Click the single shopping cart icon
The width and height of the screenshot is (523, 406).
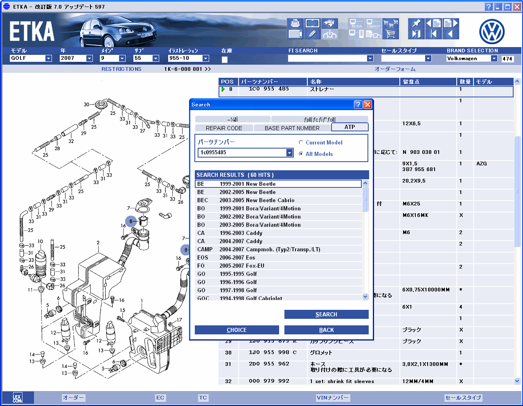click(391, 34)
